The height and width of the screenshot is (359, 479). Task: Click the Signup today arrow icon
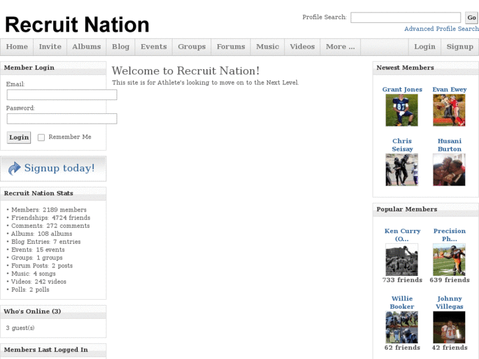click(14, 169)
